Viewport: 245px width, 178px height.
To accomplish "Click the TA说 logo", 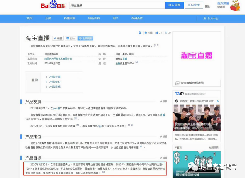I will pos(180,94).
